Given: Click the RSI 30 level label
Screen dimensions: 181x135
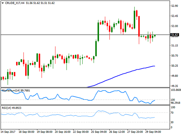Looking at the screenshot, I should (x=172, y=122).
